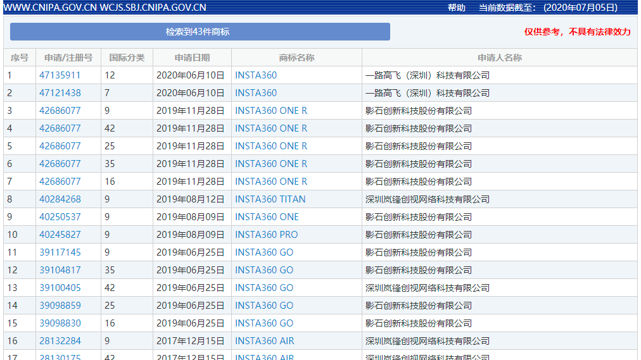Open INSTA360 ONE R trademark in row 4

tap(271, 128)
